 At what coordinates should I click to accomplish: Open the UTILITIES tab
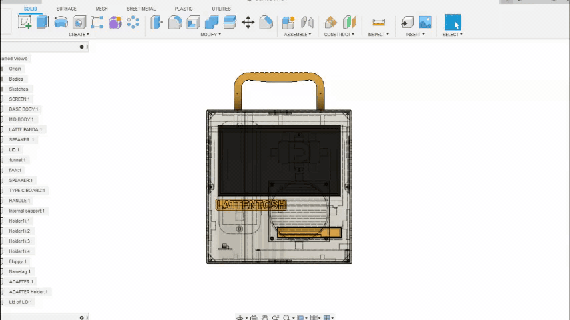222,9
